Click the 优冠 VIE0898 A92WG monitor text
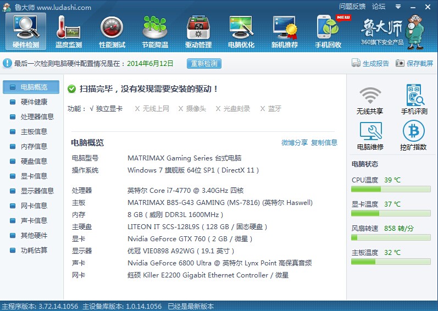Image resolution: width=438 pixels, height=311 pixels. [x=181, y=251]
